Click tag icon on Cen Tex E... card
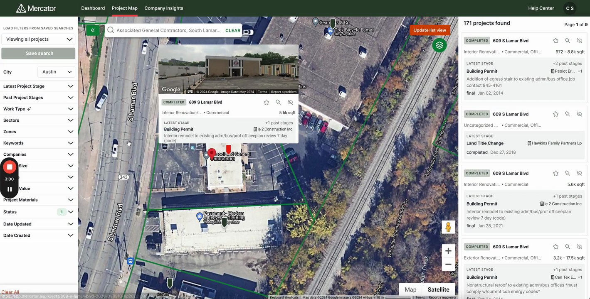590x299 pixels. pyautogui.click(x=568, y=247)
